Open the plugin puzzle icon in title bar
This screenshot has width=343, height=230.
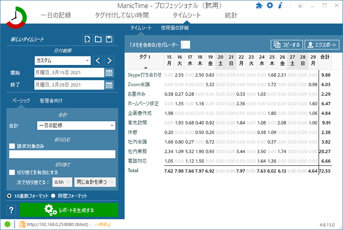click(259, 6)
